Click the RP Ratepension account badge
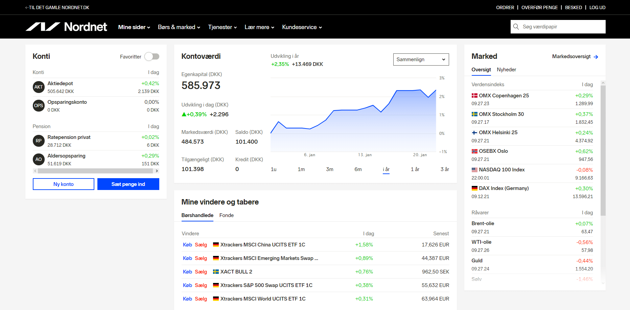The width and height of the screenshot is (630, 310). [x=39, y=141]
